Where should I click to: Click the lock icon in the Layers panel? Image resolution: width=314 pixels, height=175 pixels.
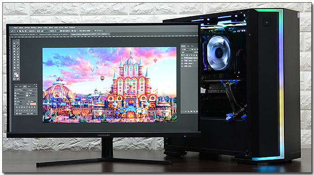pos(196,55)
